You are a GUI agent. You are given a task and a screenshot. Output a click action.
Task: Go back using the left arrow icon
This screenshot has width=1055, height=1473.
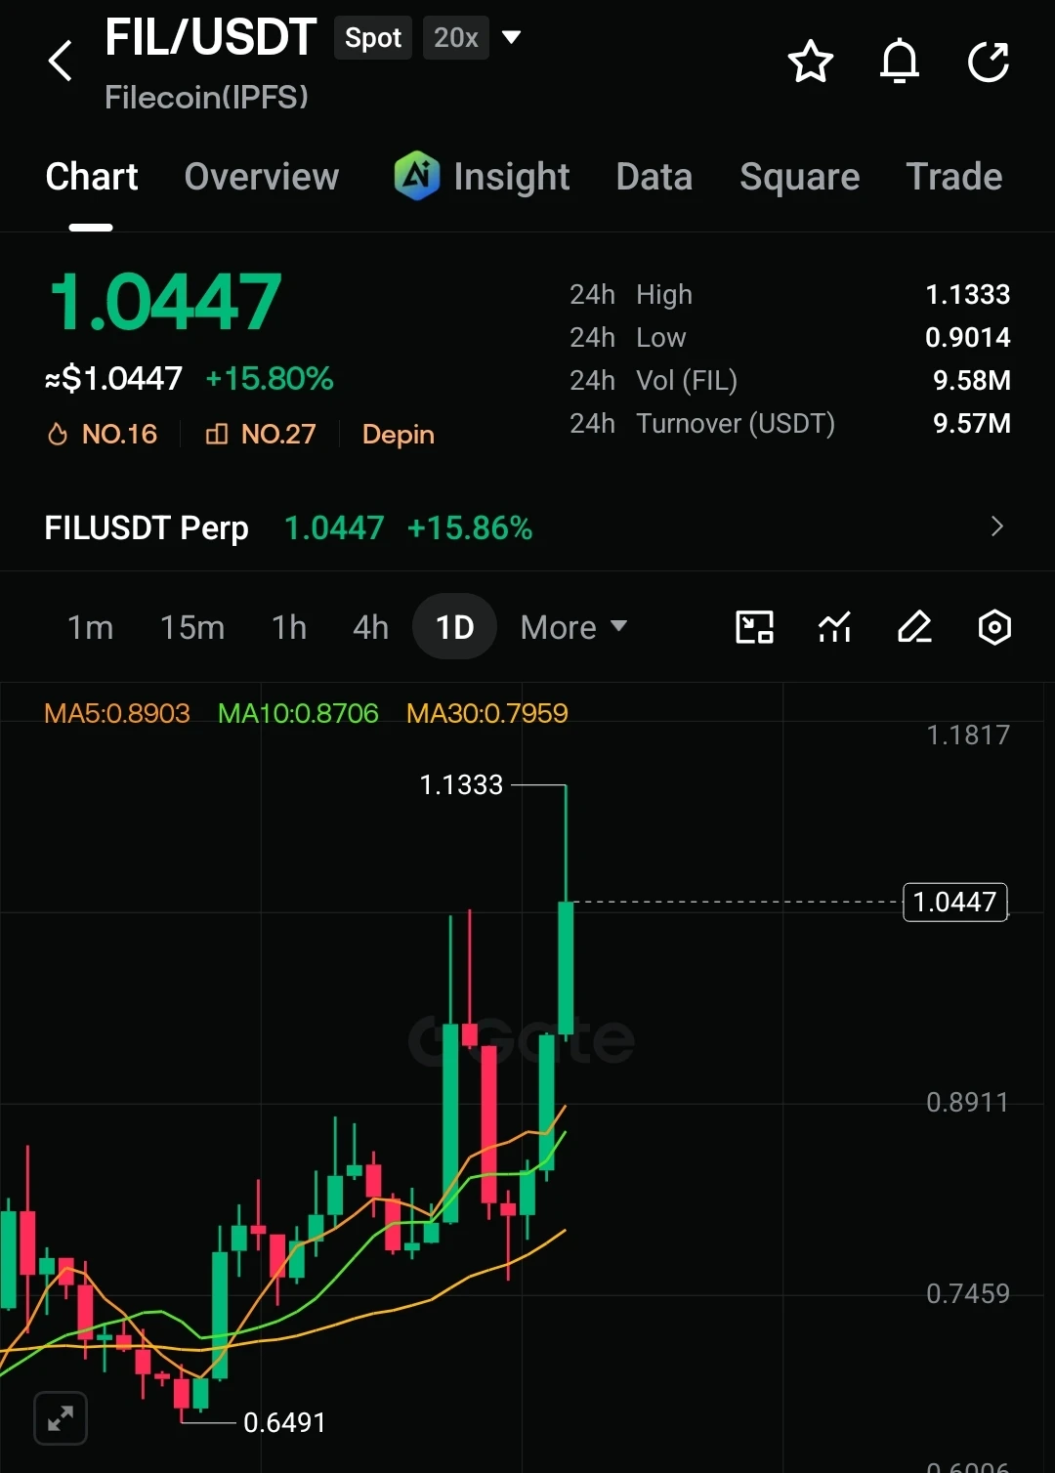pyautogui.click(x=61, y=61)
